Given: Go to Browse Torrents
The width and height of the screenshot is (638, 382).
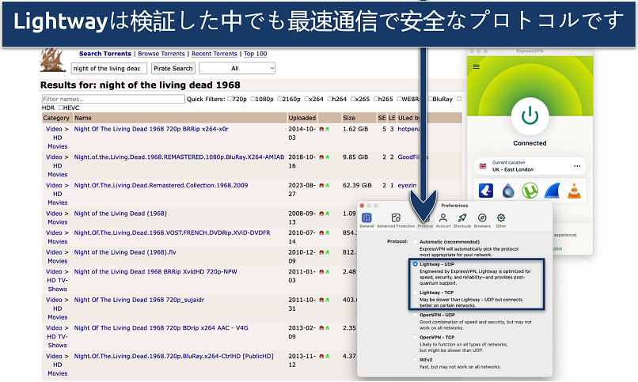Looking at the screenshot, I should click(x=161, y=54).
